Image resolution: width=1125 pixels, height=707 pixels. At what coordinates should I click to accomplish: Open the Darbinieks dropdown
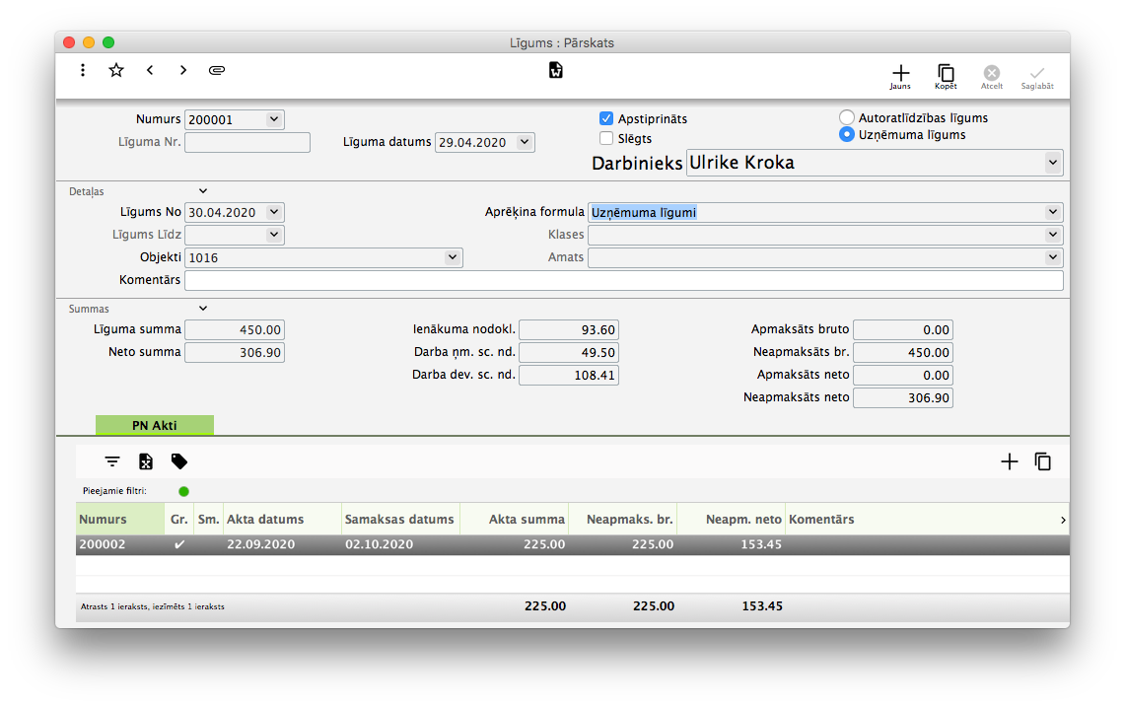[1052, 163]
